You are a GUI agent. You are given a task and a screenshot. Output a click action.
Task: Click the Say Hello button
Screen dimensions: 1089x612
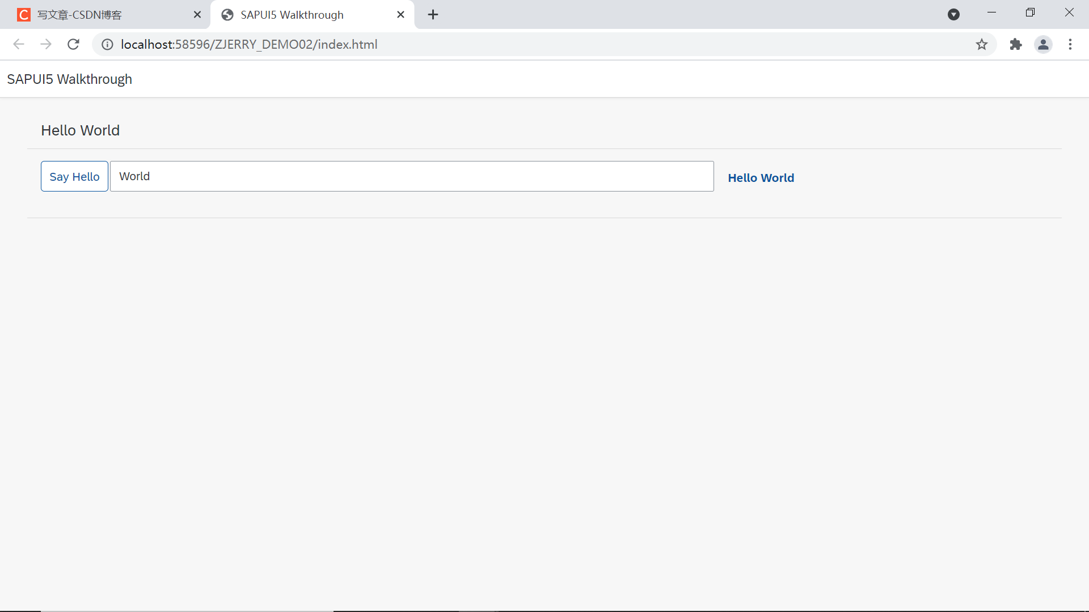click(x=74, y=177)
